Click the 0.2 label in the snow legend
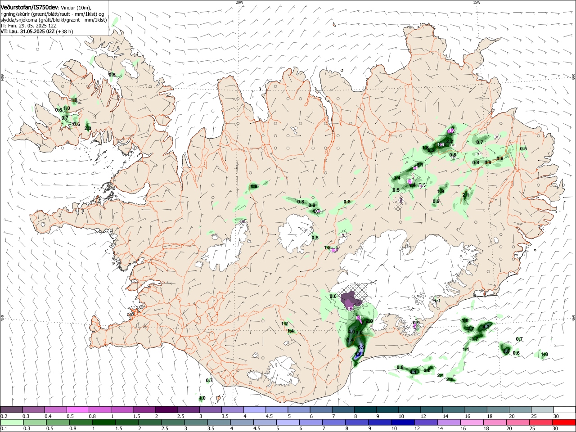The height and width of the screenshot is (432, 576). (x=4, y=416)
